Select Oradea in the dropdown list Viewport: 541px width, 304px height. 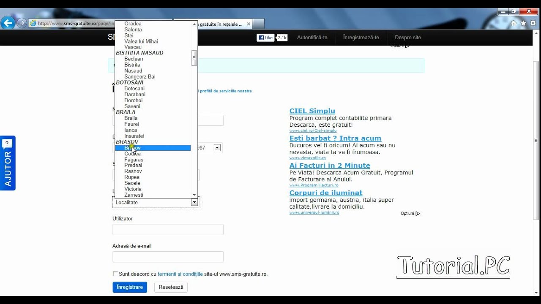pos(133,24)
